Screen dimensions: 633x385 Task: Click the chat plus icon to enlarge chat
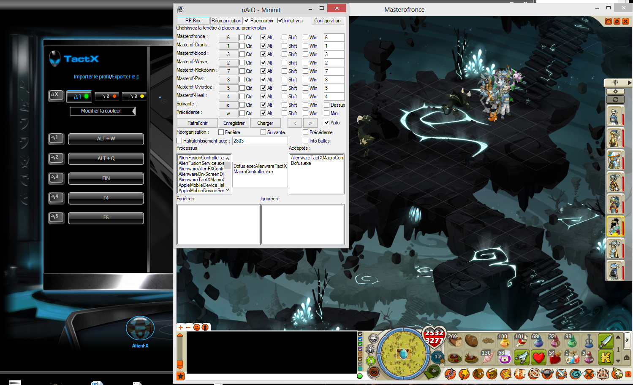click(x=181, y=327)
